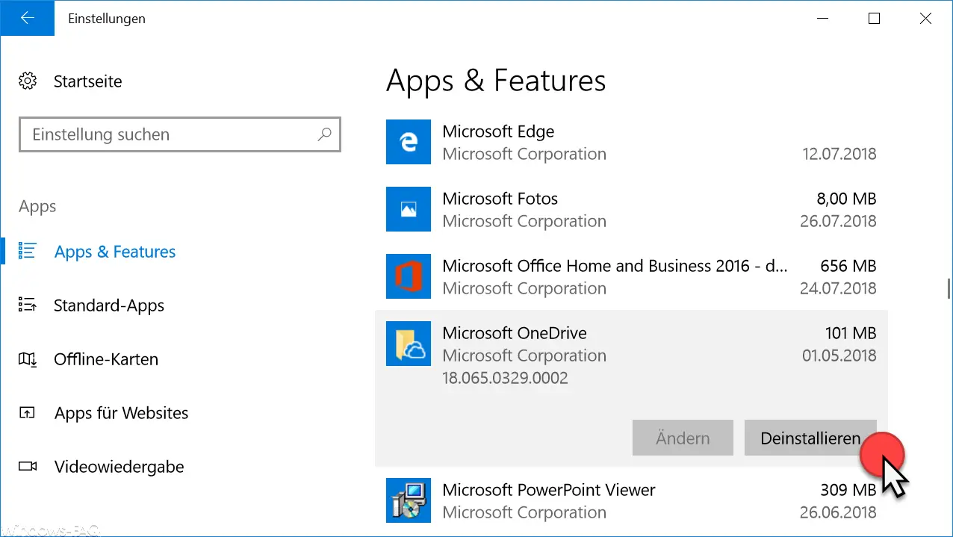
Task: Maximize the Einstellungen window
Action: pyautogui.click(x=875, y=19)
